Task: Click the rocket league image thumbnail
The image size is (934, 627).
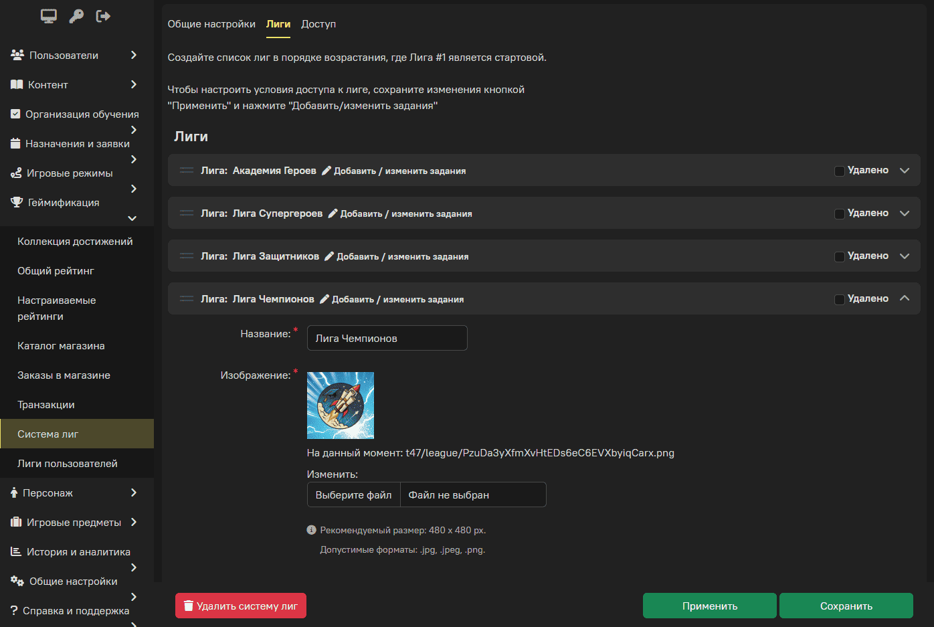Action: click(340, 406)
